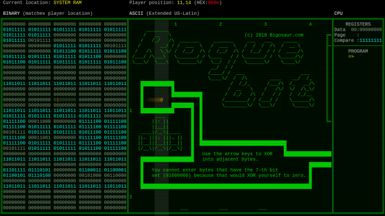Click row number 2 beside binary grid
385x216 pixels.
tap(131, 197)
